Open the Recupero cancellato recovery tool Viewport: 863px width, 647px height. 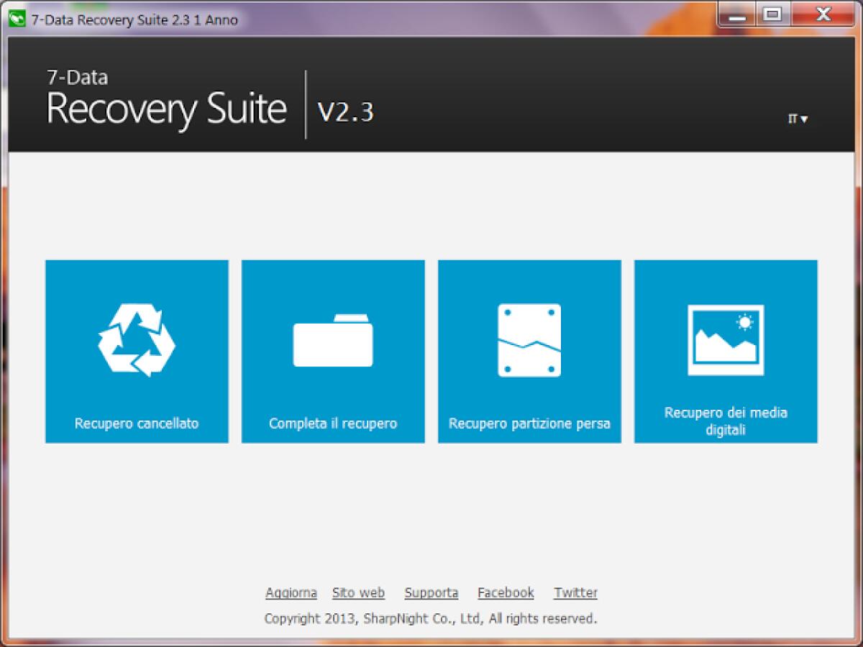(x=136, y=351)
